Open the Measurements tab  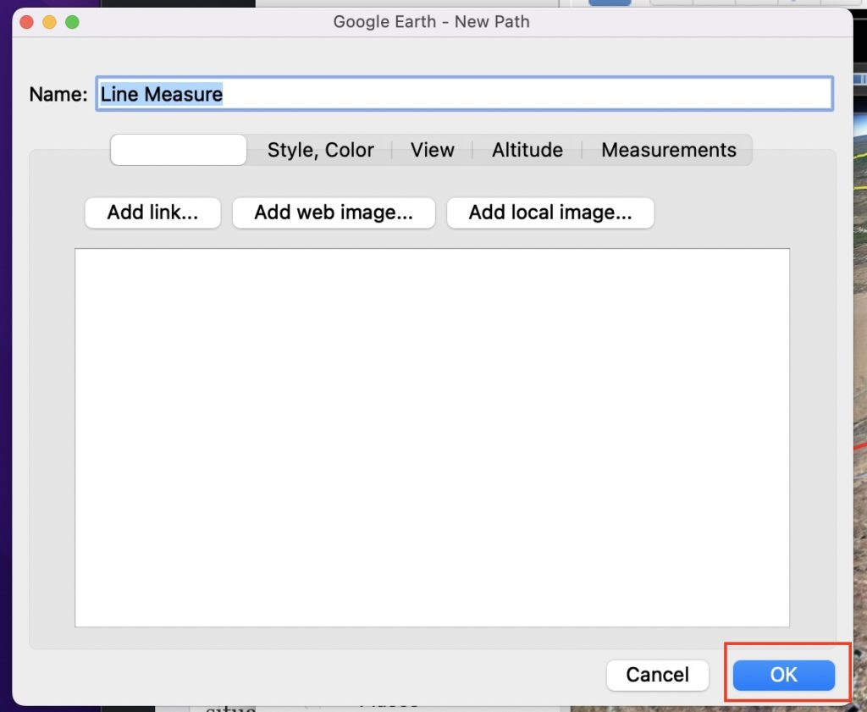coord(669,150)
